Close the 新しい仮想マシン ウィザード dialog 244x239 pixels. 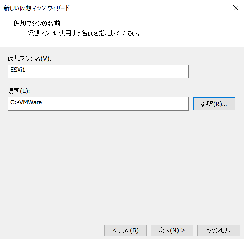click(236, 8)
